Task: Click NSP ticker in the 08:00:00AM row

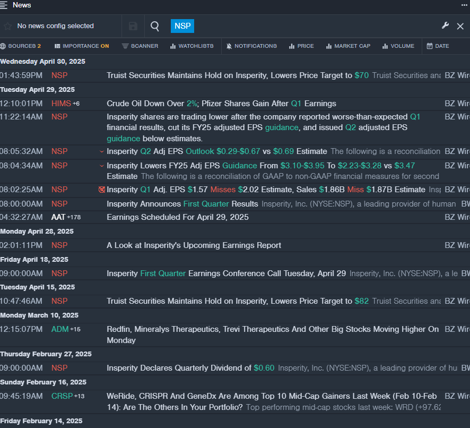Action: coord(59,204)
